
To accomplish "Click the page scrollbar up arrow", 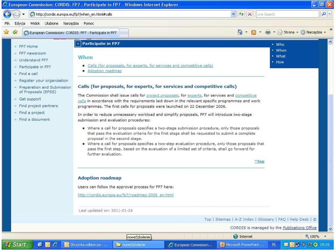I will 330,42.
